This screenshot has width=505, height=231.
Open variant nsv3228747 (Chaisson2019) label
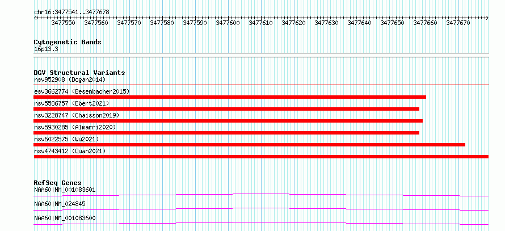[77, 115]
